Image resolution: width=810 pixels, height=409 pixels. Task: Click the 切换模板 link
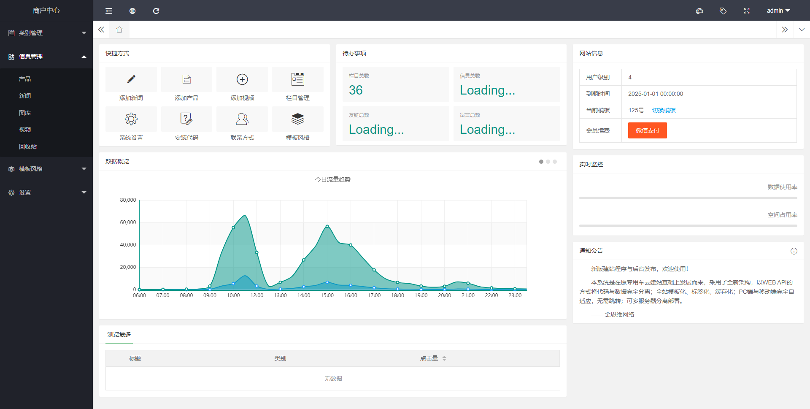pyautogui.click(x=664, y=110)
